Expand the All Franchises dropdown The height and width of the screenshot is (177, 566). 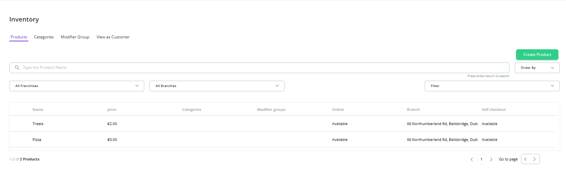[x=77, y=86]
